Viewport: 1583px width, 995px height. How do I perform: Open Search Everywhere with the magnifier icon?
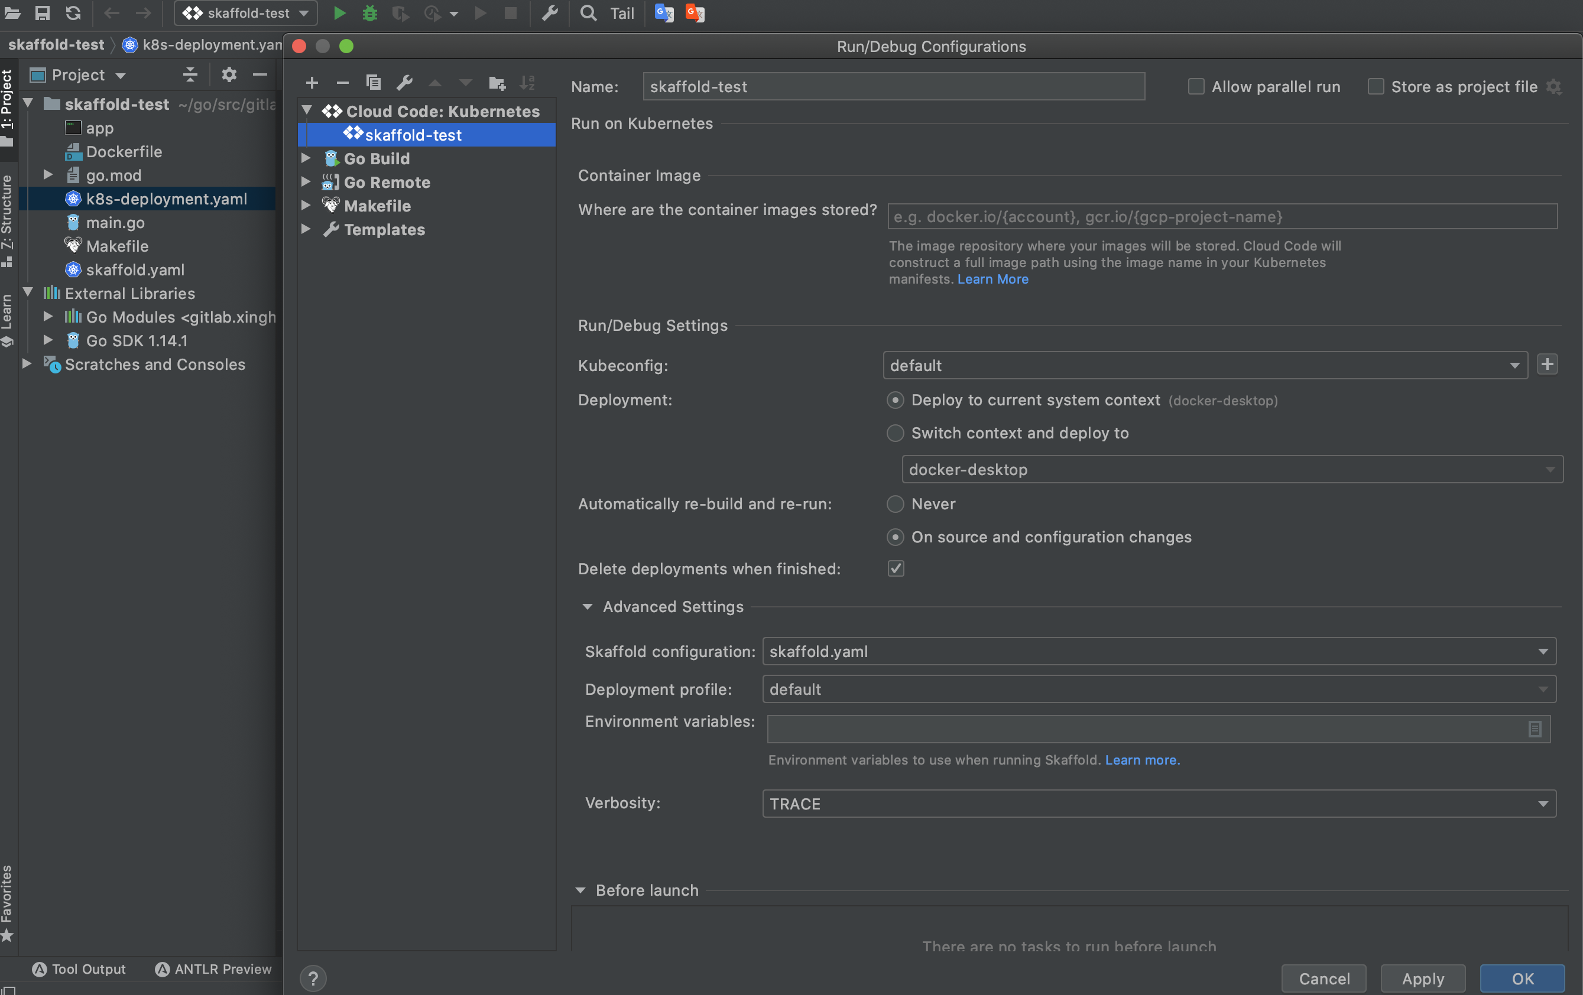[x=587, y=13]
